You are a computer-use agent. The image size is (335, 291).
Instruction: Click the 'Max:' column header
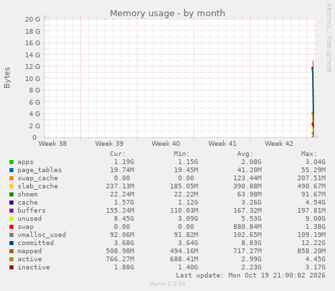pos(309,154)
